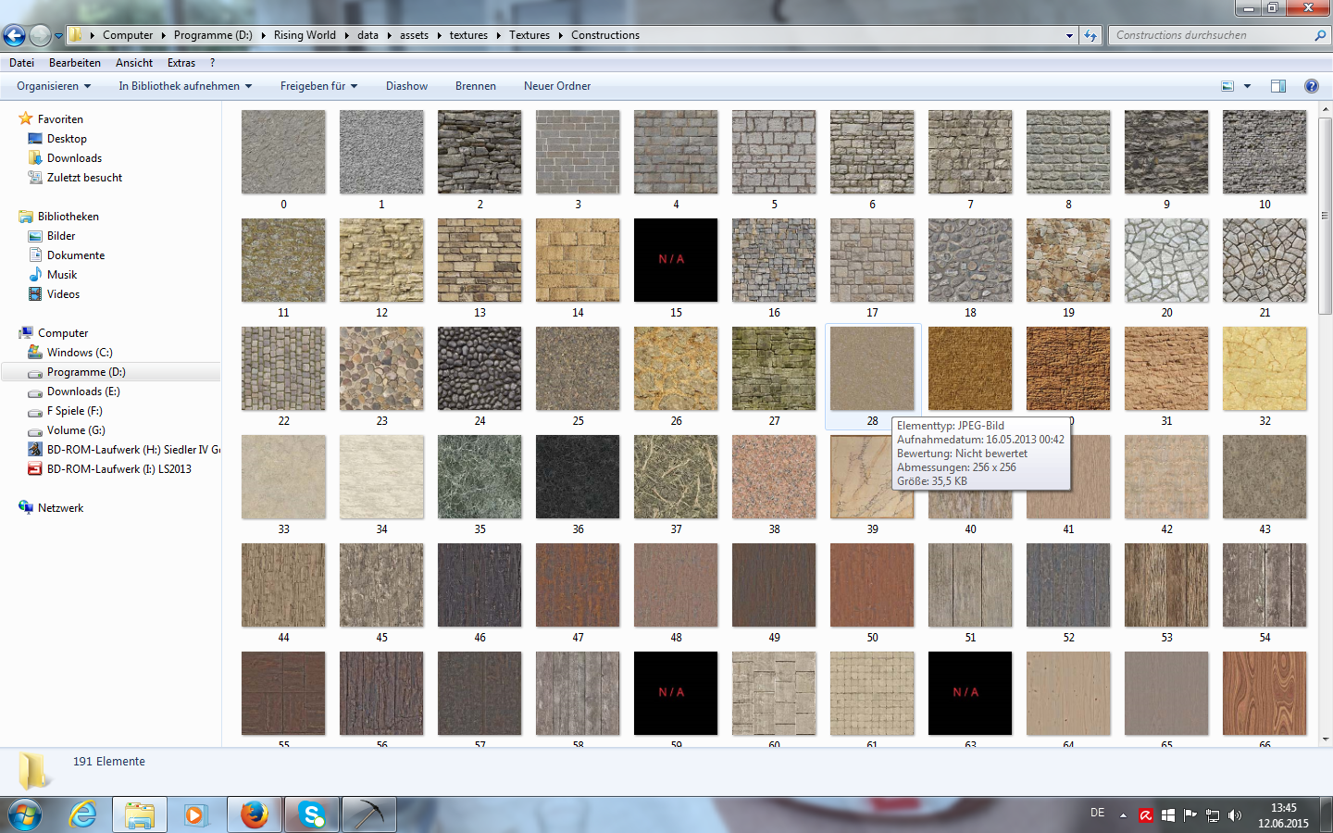Click the Back navigation arrow button
Image resolution: width=1333 pixels, height=833 pixels.
[x=15, y=35]
